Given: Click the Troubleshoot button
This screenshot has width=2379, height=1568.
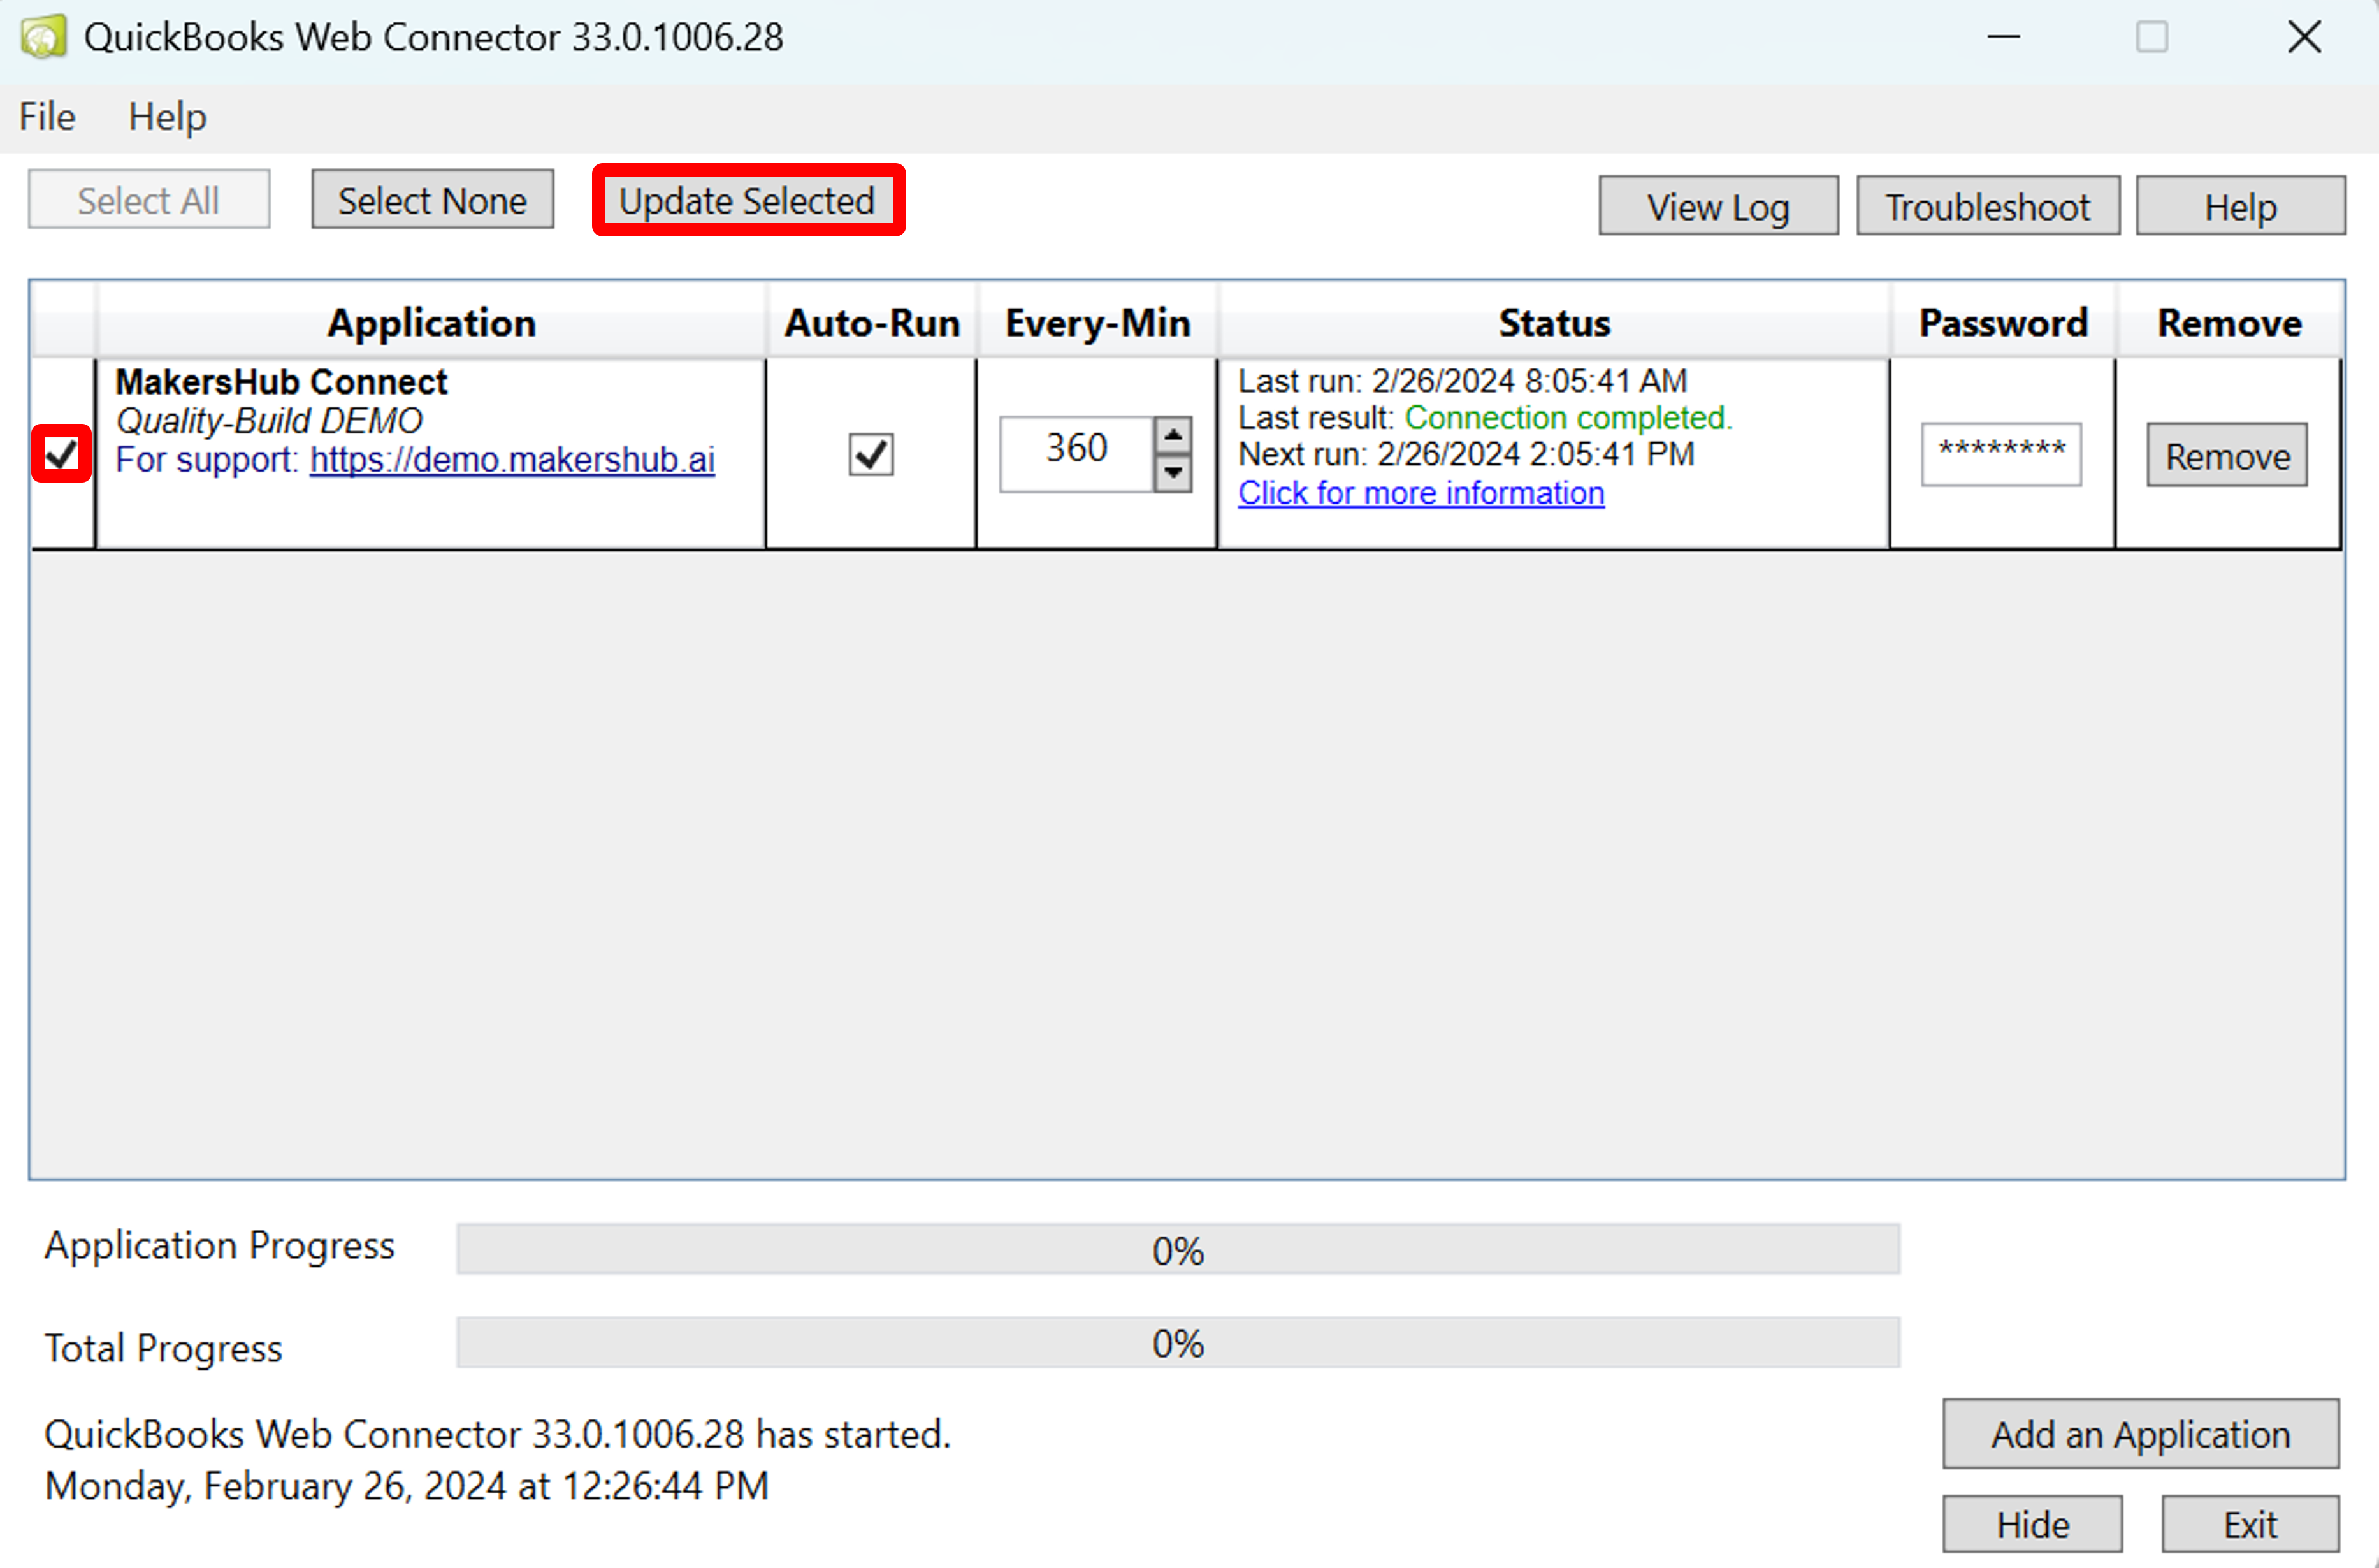Looking at the screenshot, I should [x=1987, y=206].
